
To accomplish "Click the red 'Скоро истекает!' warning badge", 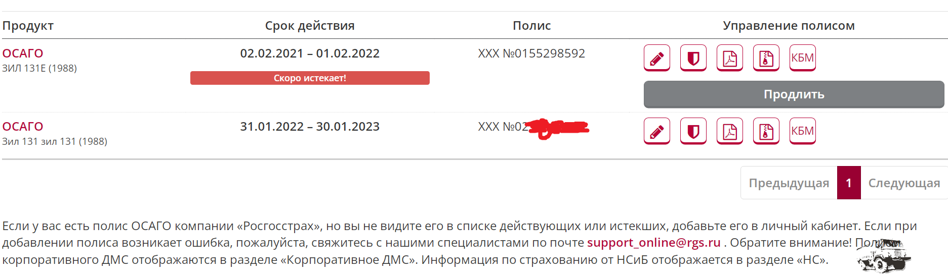I will [x=310, y=78].
